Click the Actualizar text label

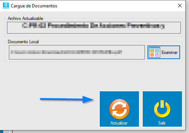pos(119,123)
